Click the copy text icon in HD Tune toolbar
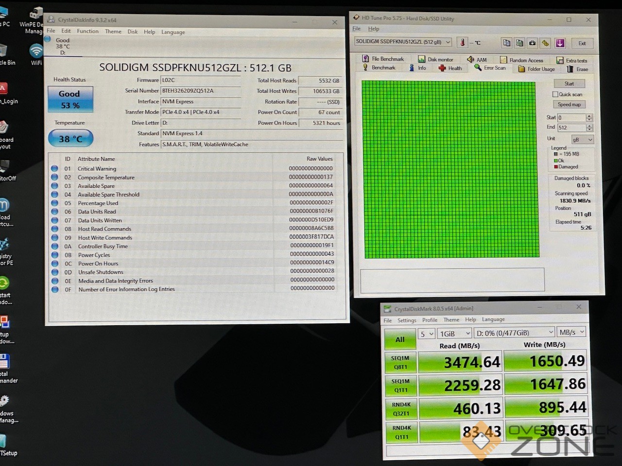This screenshot has width=622, height=466. click(x=506, y=43)
